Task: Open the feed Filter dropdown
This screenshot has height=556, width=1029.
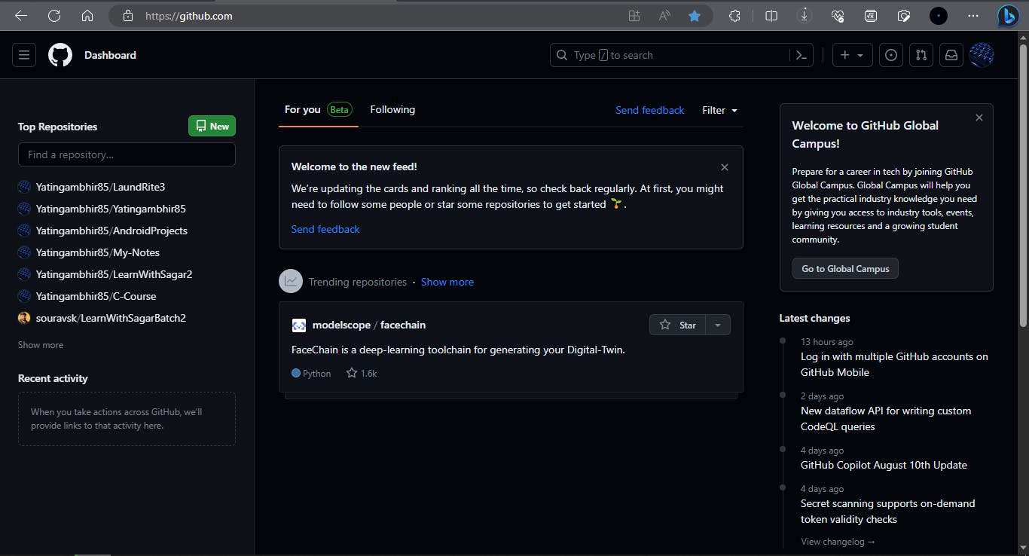Action: (x=719, y=110)
